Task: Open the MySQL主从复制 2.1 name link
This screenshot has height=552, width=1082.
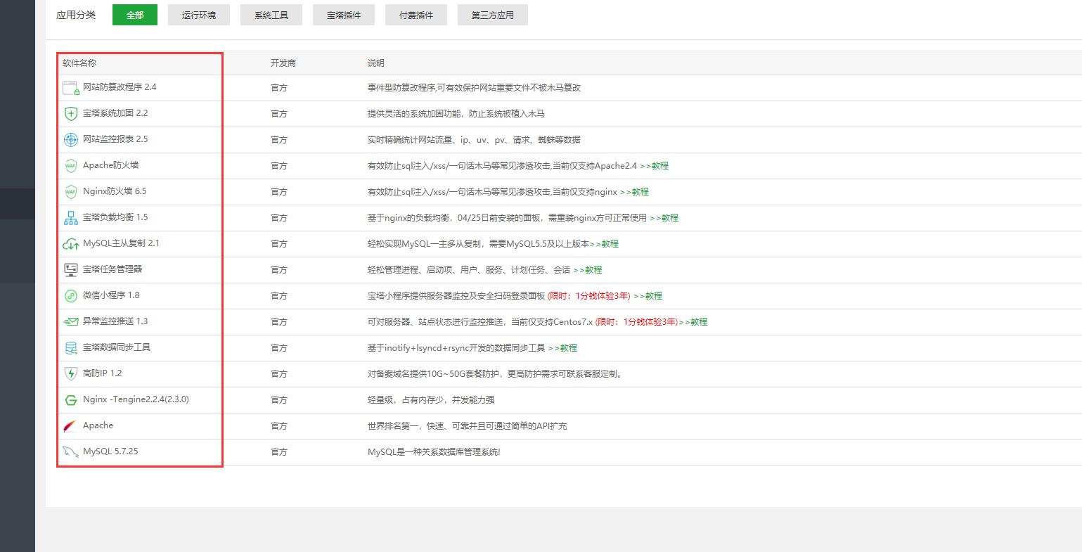Action: [x=121, y=243]
